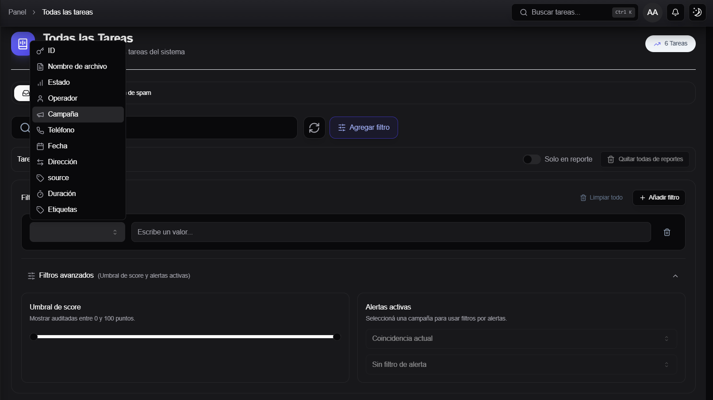713x400 pixels.
Task: Click the left handle of score slider
Action: tap(34, 337)
